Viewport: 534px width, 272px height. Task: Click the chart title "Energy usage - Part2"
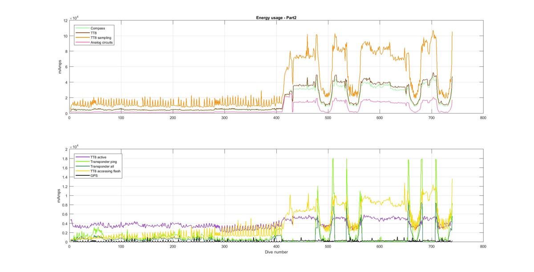pyautogui.click(x=276, y=17)
